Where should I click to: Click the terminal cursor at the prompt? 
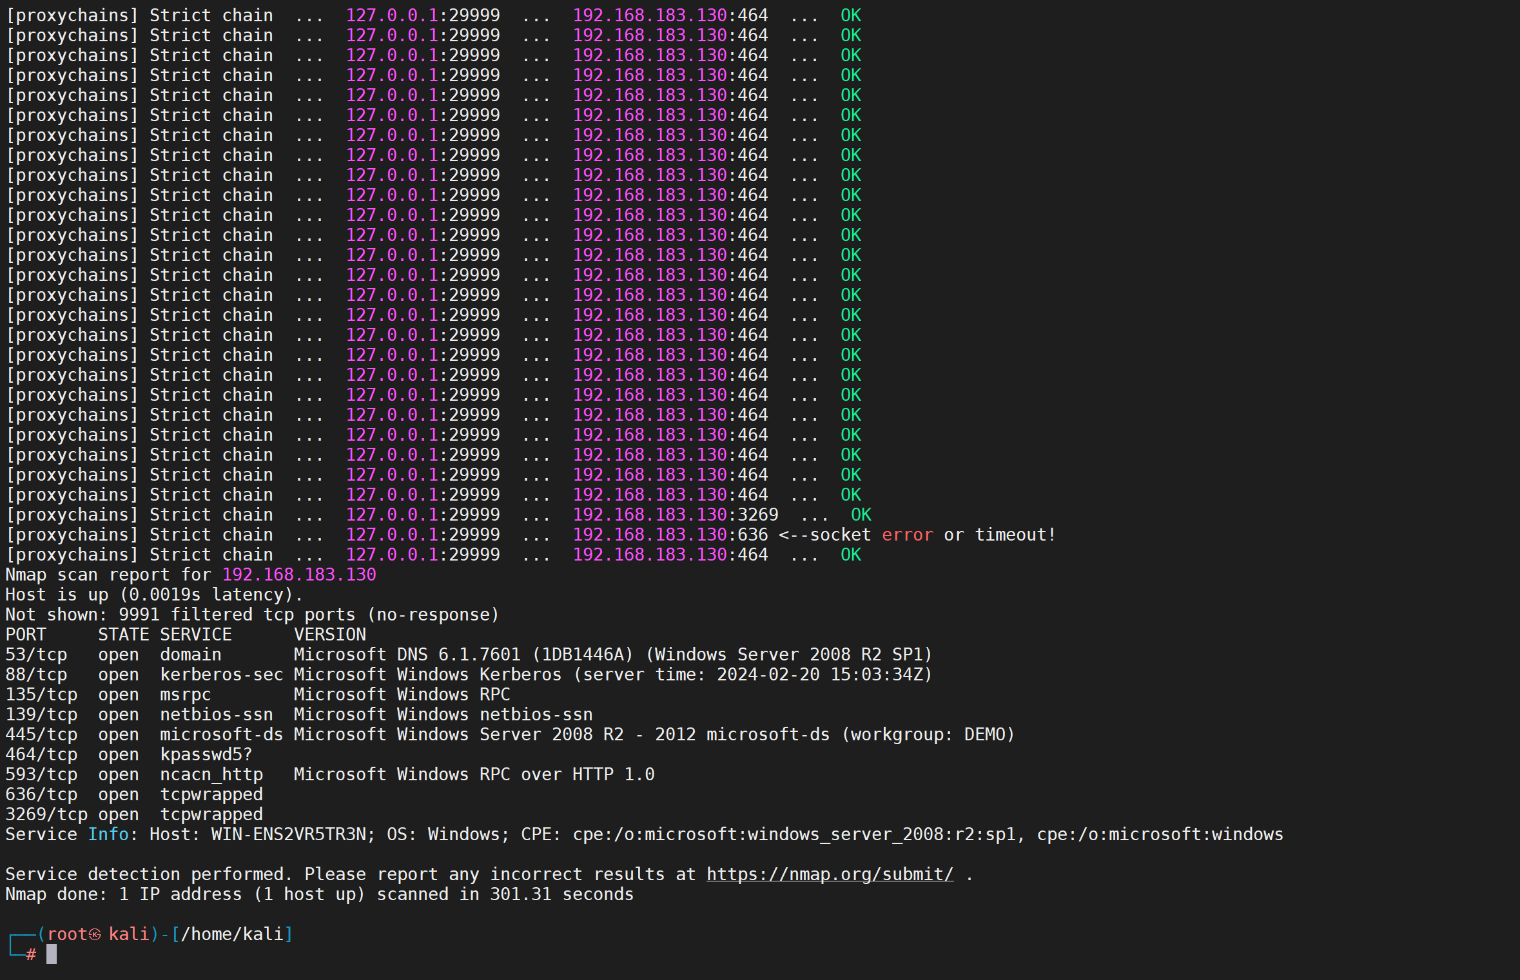click(x=52, y=954)
